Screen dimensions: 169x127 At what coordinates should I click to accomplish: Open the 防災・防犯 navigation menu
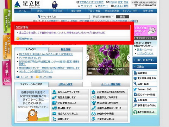(x=58, y=11)
